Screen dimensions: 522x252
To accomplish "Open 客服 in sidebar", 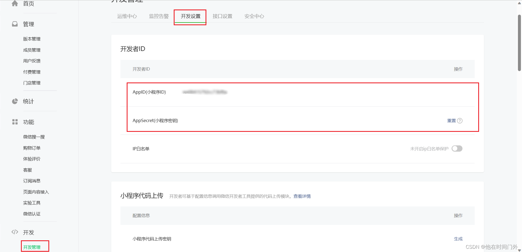I will pyautogui.click(x=27, y=170).
